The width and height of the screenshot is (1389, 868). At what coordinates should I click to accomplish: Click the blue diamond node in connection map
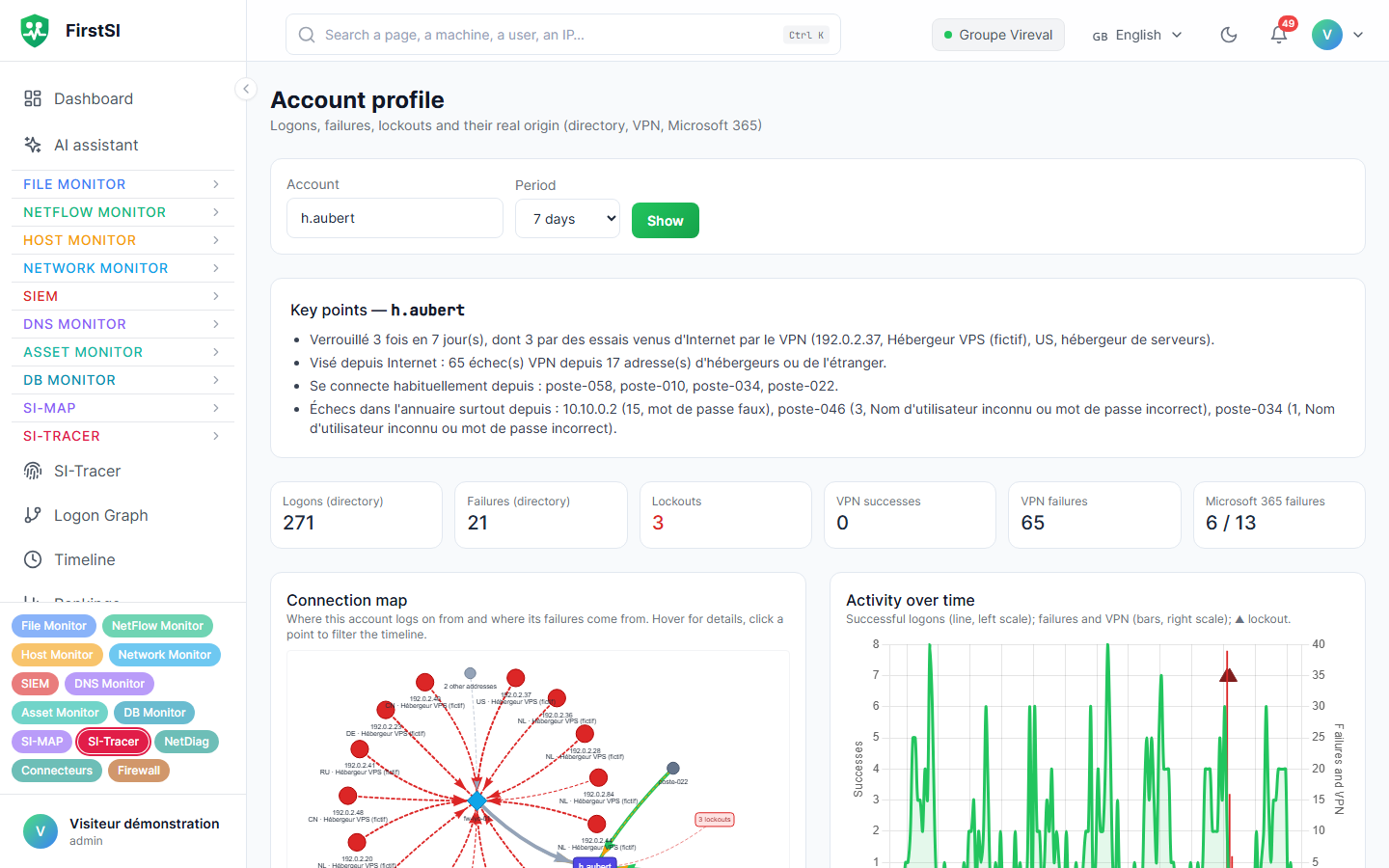(477, 800)
